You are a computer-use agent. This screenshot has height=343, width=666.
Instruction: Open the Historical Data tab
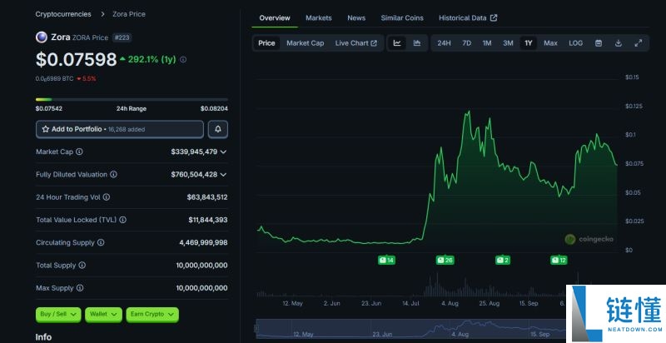tap(468, 17)
